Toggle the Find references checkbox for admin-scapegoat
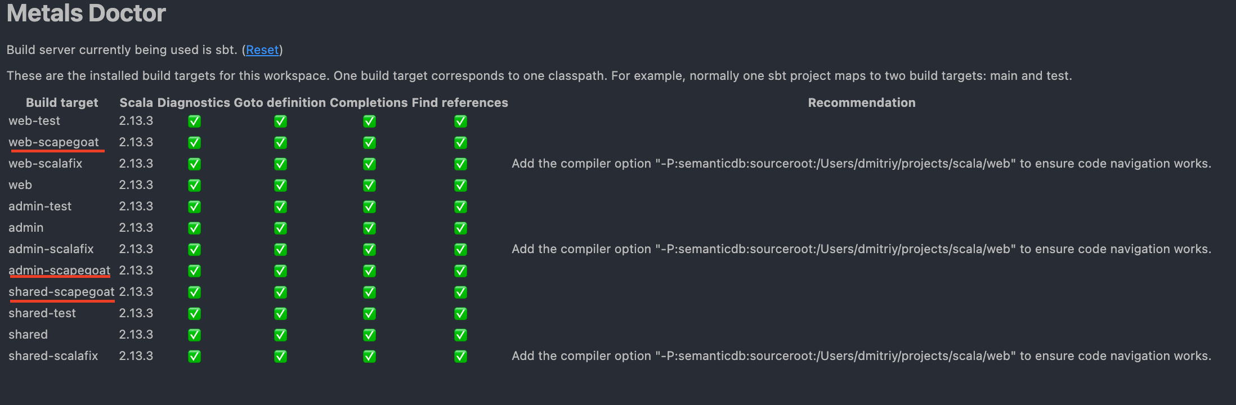 (460, 271)
